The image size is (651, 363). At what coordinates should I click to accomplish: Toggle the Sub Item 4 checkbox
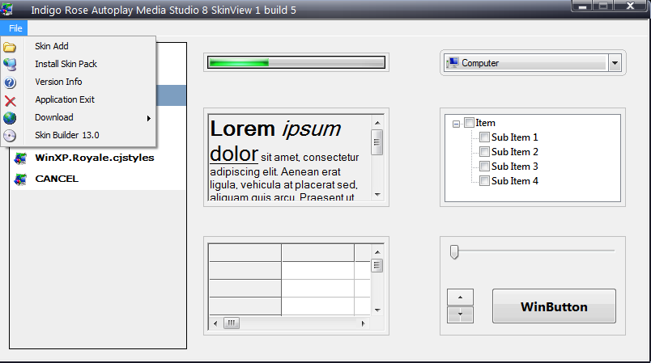484,180
